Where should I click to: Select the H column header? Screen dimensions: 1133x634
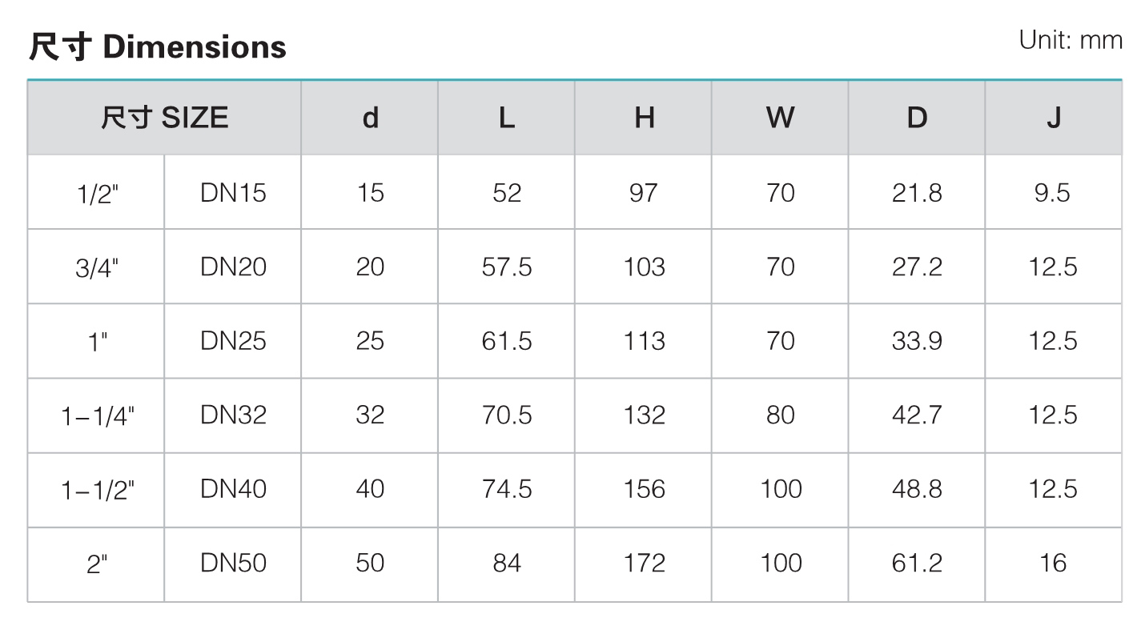(x=644, y=118)
